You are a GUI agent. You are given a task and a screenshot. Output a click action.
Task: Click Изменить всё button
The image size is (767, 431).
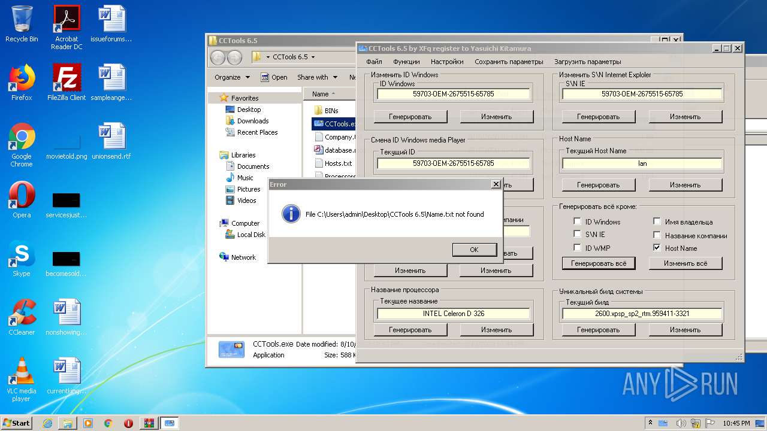[x=685, y=263]
